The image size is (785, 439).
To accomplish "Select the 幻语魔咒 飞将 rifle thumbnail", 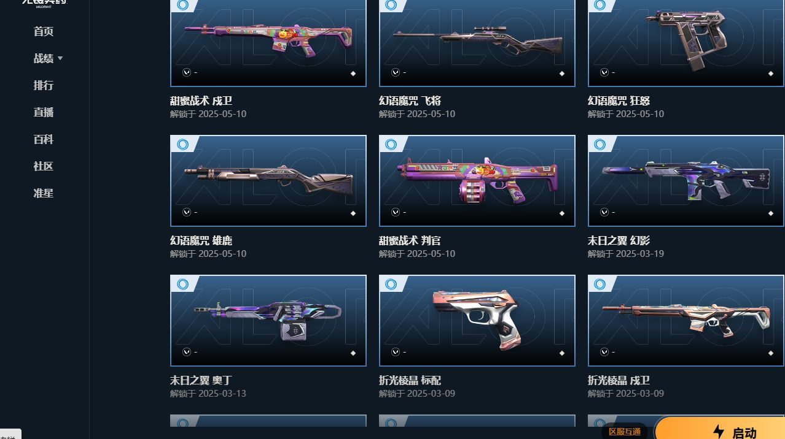I will click(x=477, y=42).
